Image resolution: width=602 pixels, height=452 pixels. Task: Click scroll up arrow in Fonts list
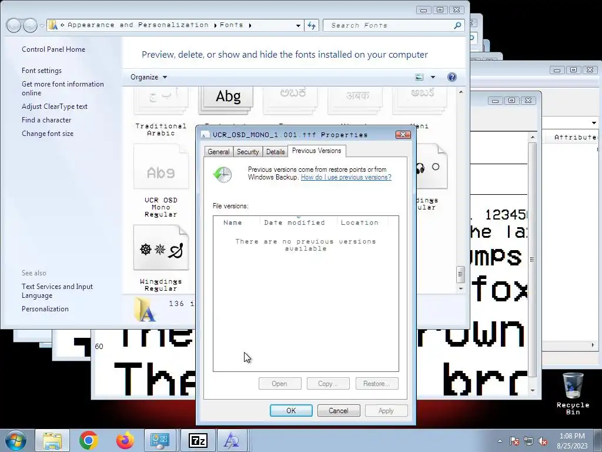pos(461,92)
